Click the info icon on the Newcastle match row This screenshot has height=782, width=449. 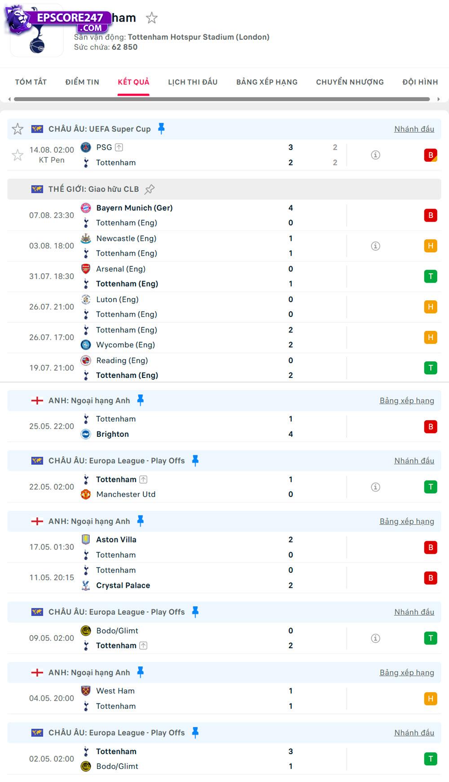click(375, 246)
